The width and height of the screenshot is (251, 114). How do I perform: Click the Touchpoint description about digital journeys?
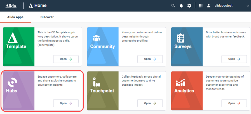pos(141,81)
